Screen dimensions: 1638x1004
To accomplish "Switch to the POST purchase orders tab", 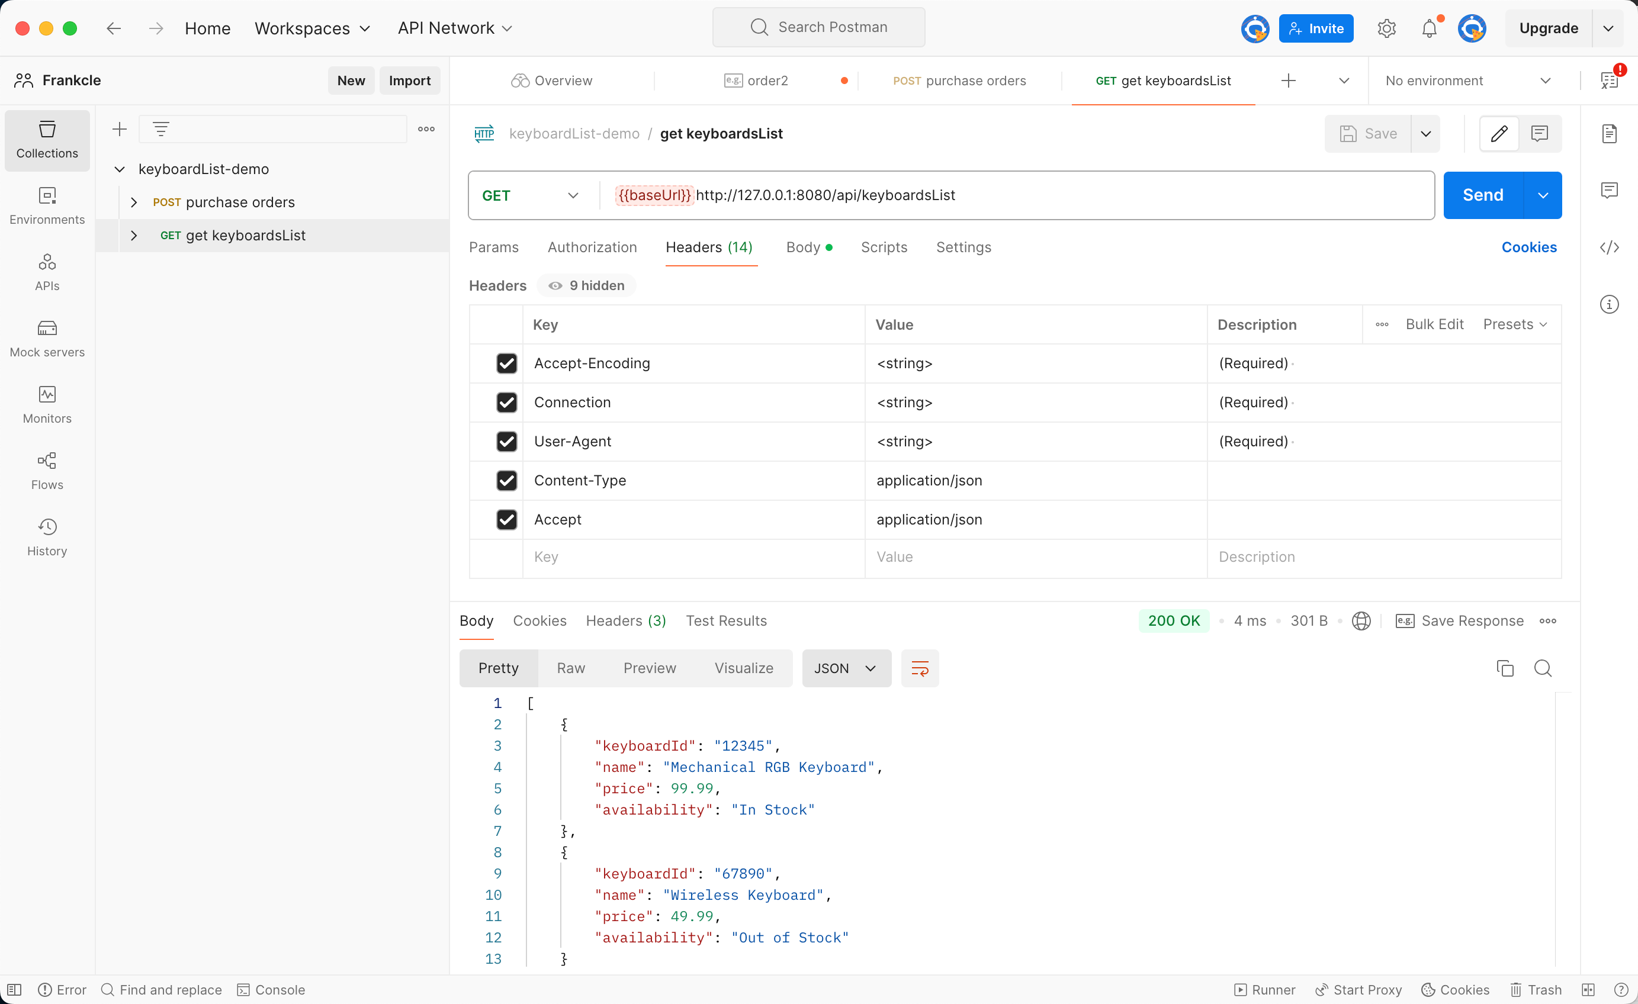I will tap(959, 81).
